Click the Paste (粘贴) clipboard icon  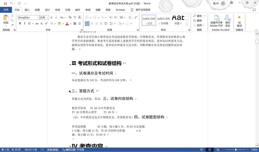pyautogui.click(x=6, y=18)
